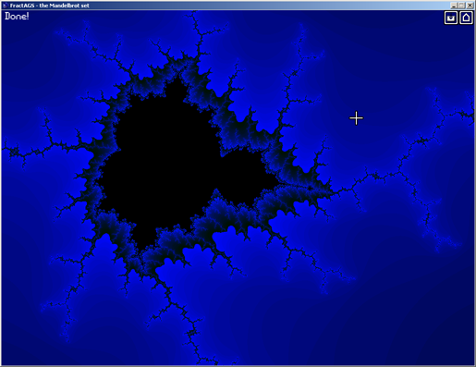Click the tiny black mini-Mandelbrot on right filament
The width and height of the screenshot is (476, 367).
(310, 188)
